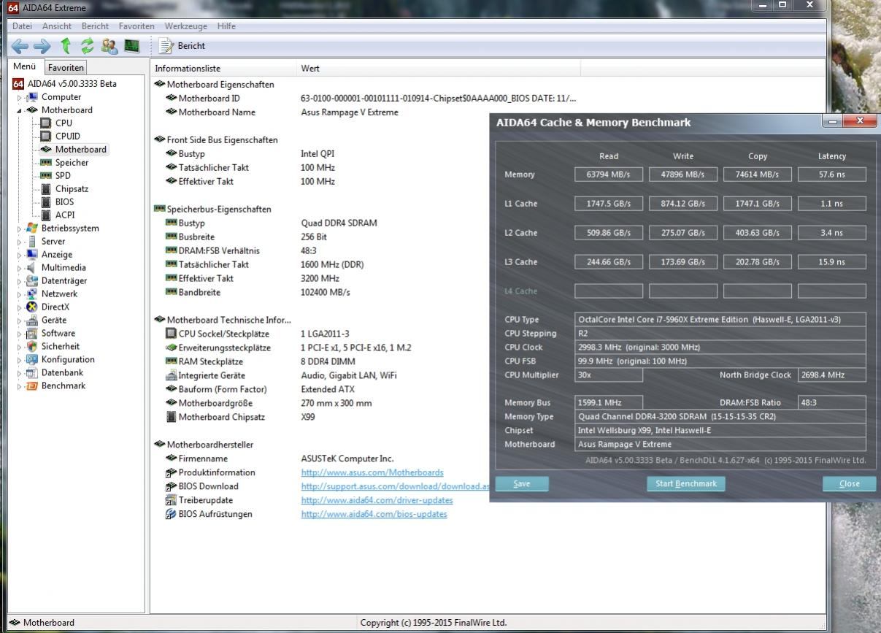Select the Datenbank icon in tree
Screen dimensions: 881x633
coord(31,372)
